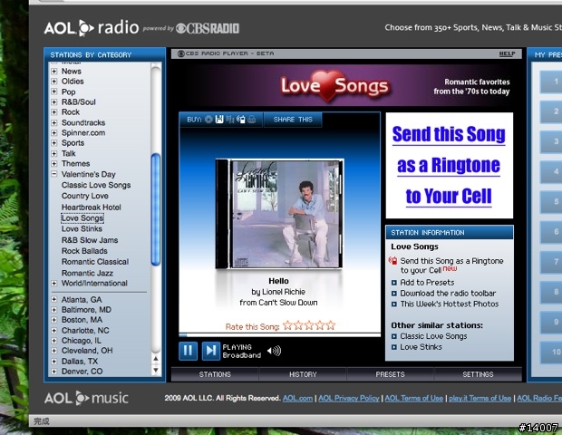Image resolution: width=562 pixels, height=435 pixels.
Task: Expand the Soundtracks category
Action: (54, 122)
